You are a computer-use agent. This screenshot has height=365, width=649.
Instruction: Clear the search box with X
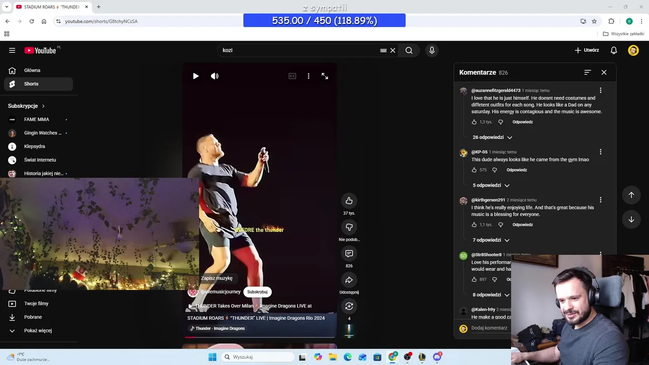(x=392, y=50)
